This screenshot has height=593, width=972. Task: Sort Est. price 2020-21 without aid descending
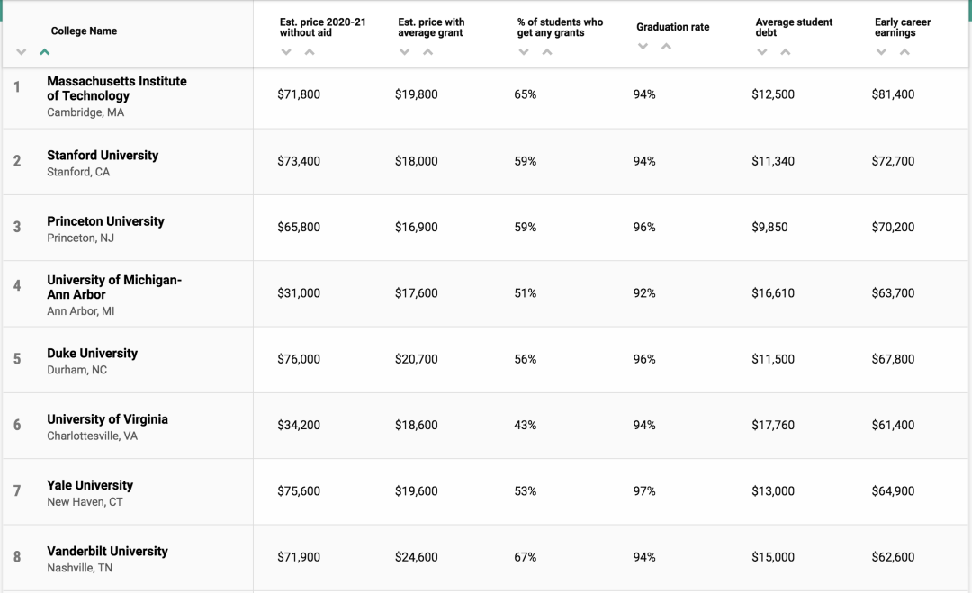coord(286,52)
